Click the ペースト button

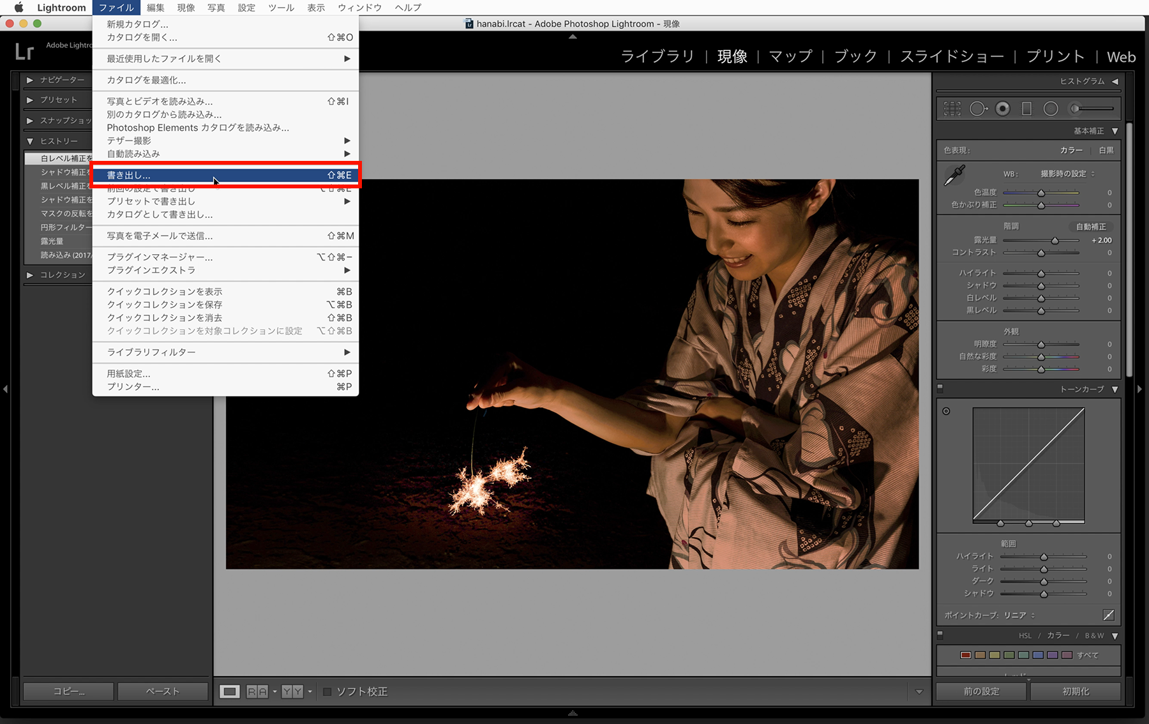(163, 691)
